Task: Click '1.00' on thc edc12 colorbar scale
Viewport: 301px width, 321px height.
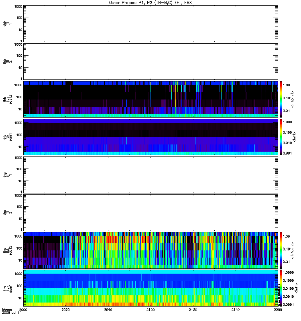Action: pyautogui.click(x=286, y=236)
